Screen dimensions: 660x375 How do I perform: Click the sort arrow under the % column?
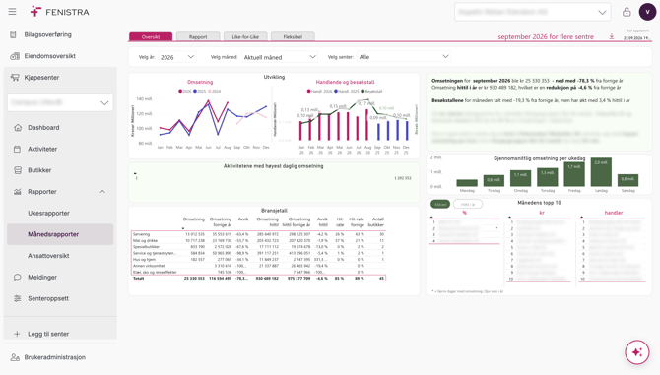(x=431, y=218)
